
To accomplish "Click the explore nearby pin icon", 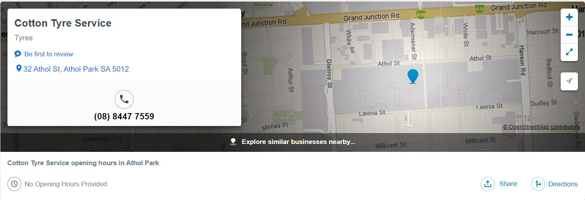I will point(233,142).
